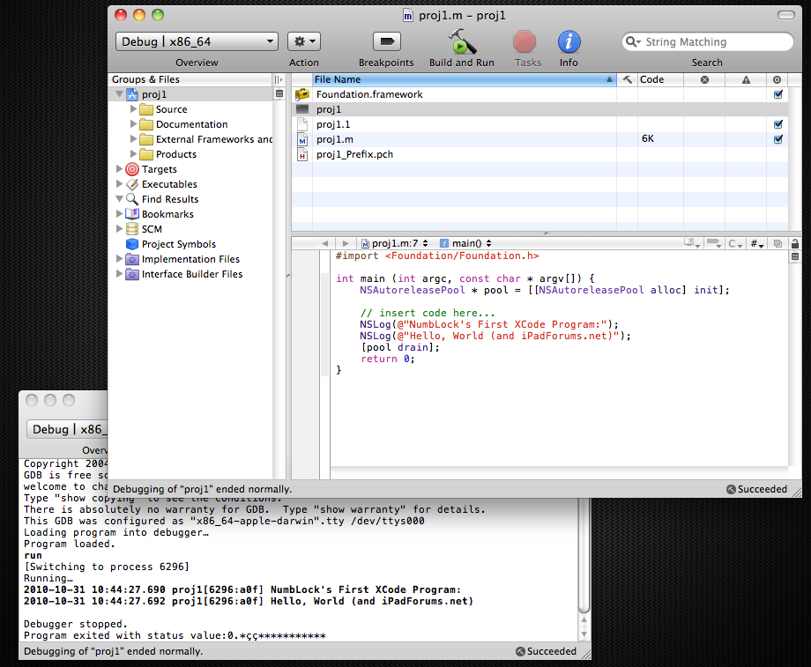This screenshot has width=811, height=667.
Task: Expand the SCM group
Action: pos(120,229)
